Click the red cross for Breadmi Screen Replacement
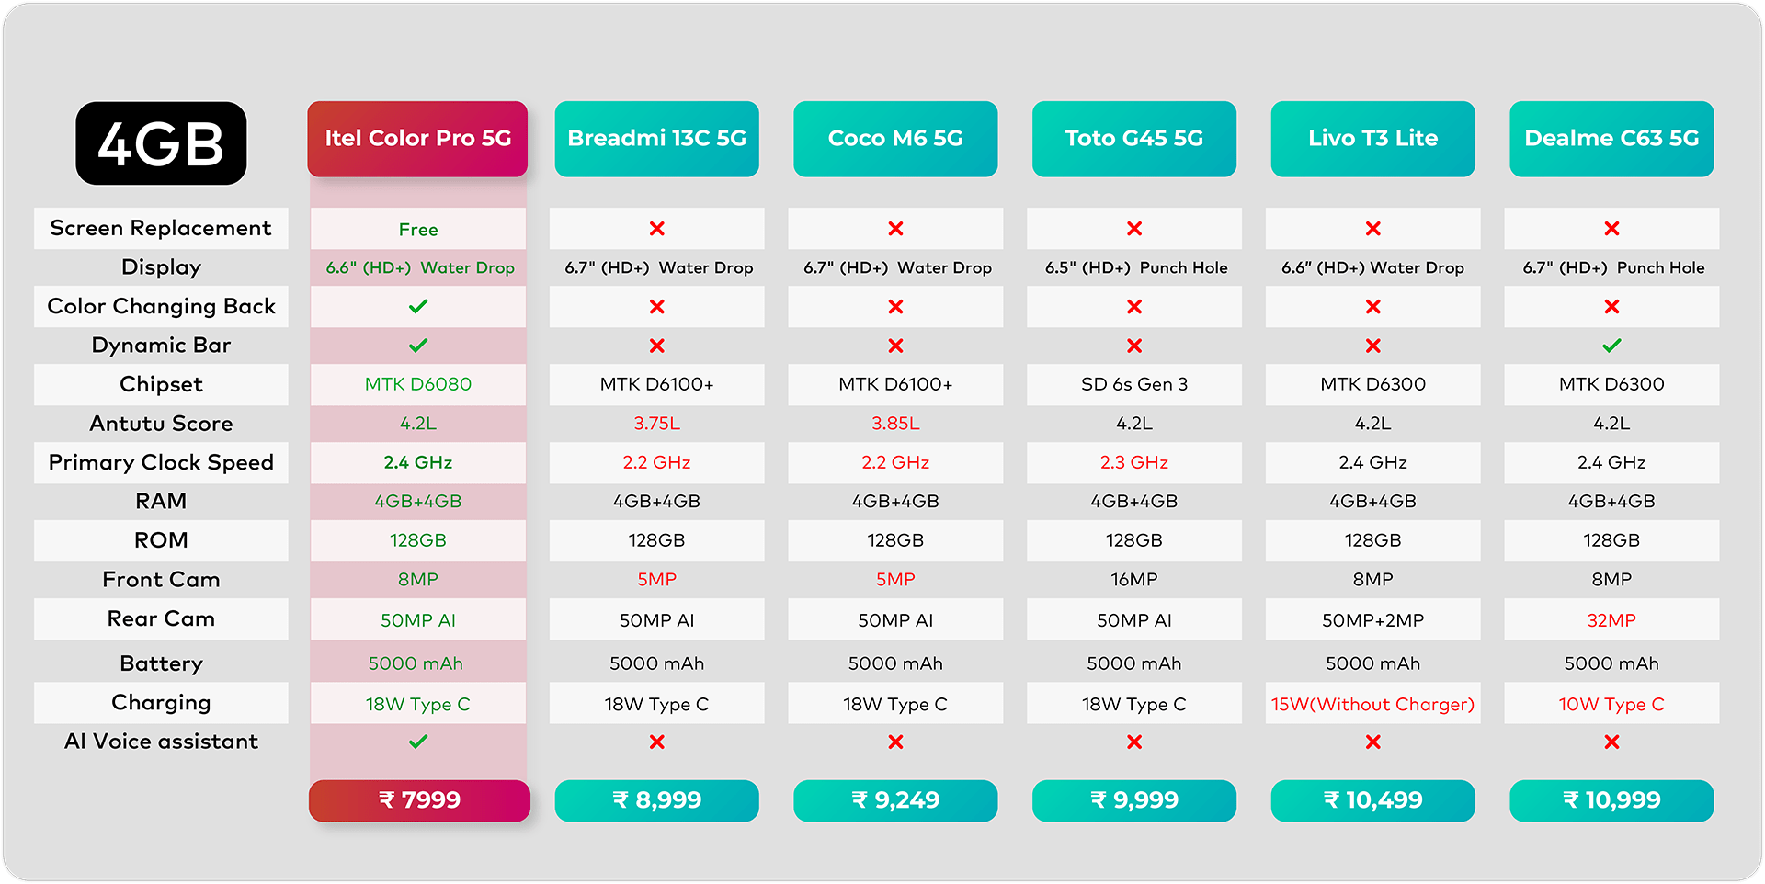 point(656,229)
